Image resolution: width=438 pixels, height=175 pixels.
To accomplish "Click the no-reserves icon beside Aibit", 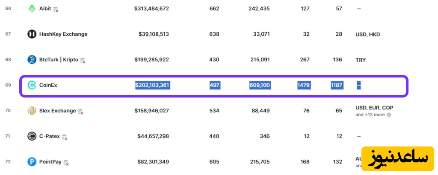I will pyautogui.click(x=56, y=9).
